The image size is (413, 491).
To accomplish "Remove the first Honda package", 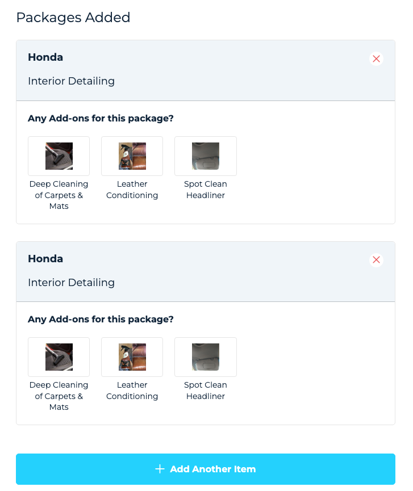I will (376, 59).
